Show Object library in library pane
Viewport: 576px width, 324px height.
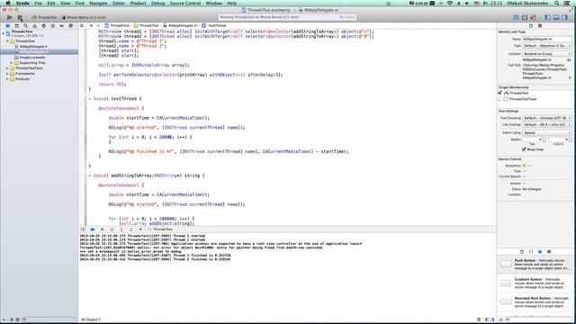(540, 252)
